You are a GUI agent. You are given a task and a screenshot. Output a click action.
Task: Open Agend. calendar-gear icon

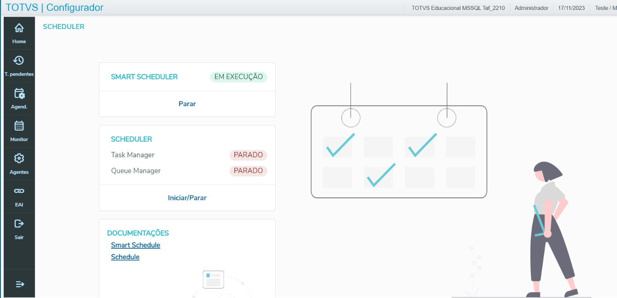tap(19, 94)
